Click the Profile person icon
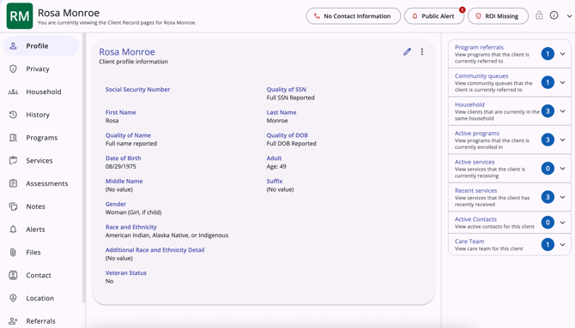 13,45
